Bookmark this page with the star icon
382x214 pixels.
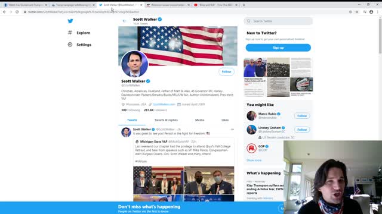(357, 12)
